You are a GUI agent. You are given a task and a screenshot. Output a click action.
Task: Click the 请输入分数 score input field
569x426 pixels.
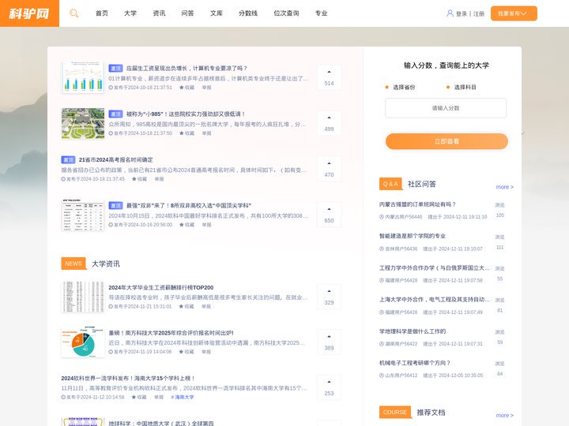[x=446, y=108]
